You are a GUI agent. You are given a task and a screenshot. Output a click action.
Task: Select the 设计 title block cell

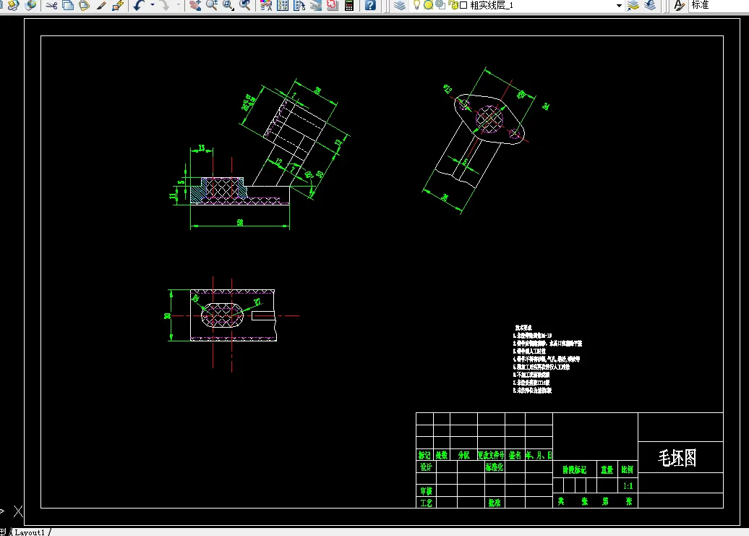tap(426, 467)
